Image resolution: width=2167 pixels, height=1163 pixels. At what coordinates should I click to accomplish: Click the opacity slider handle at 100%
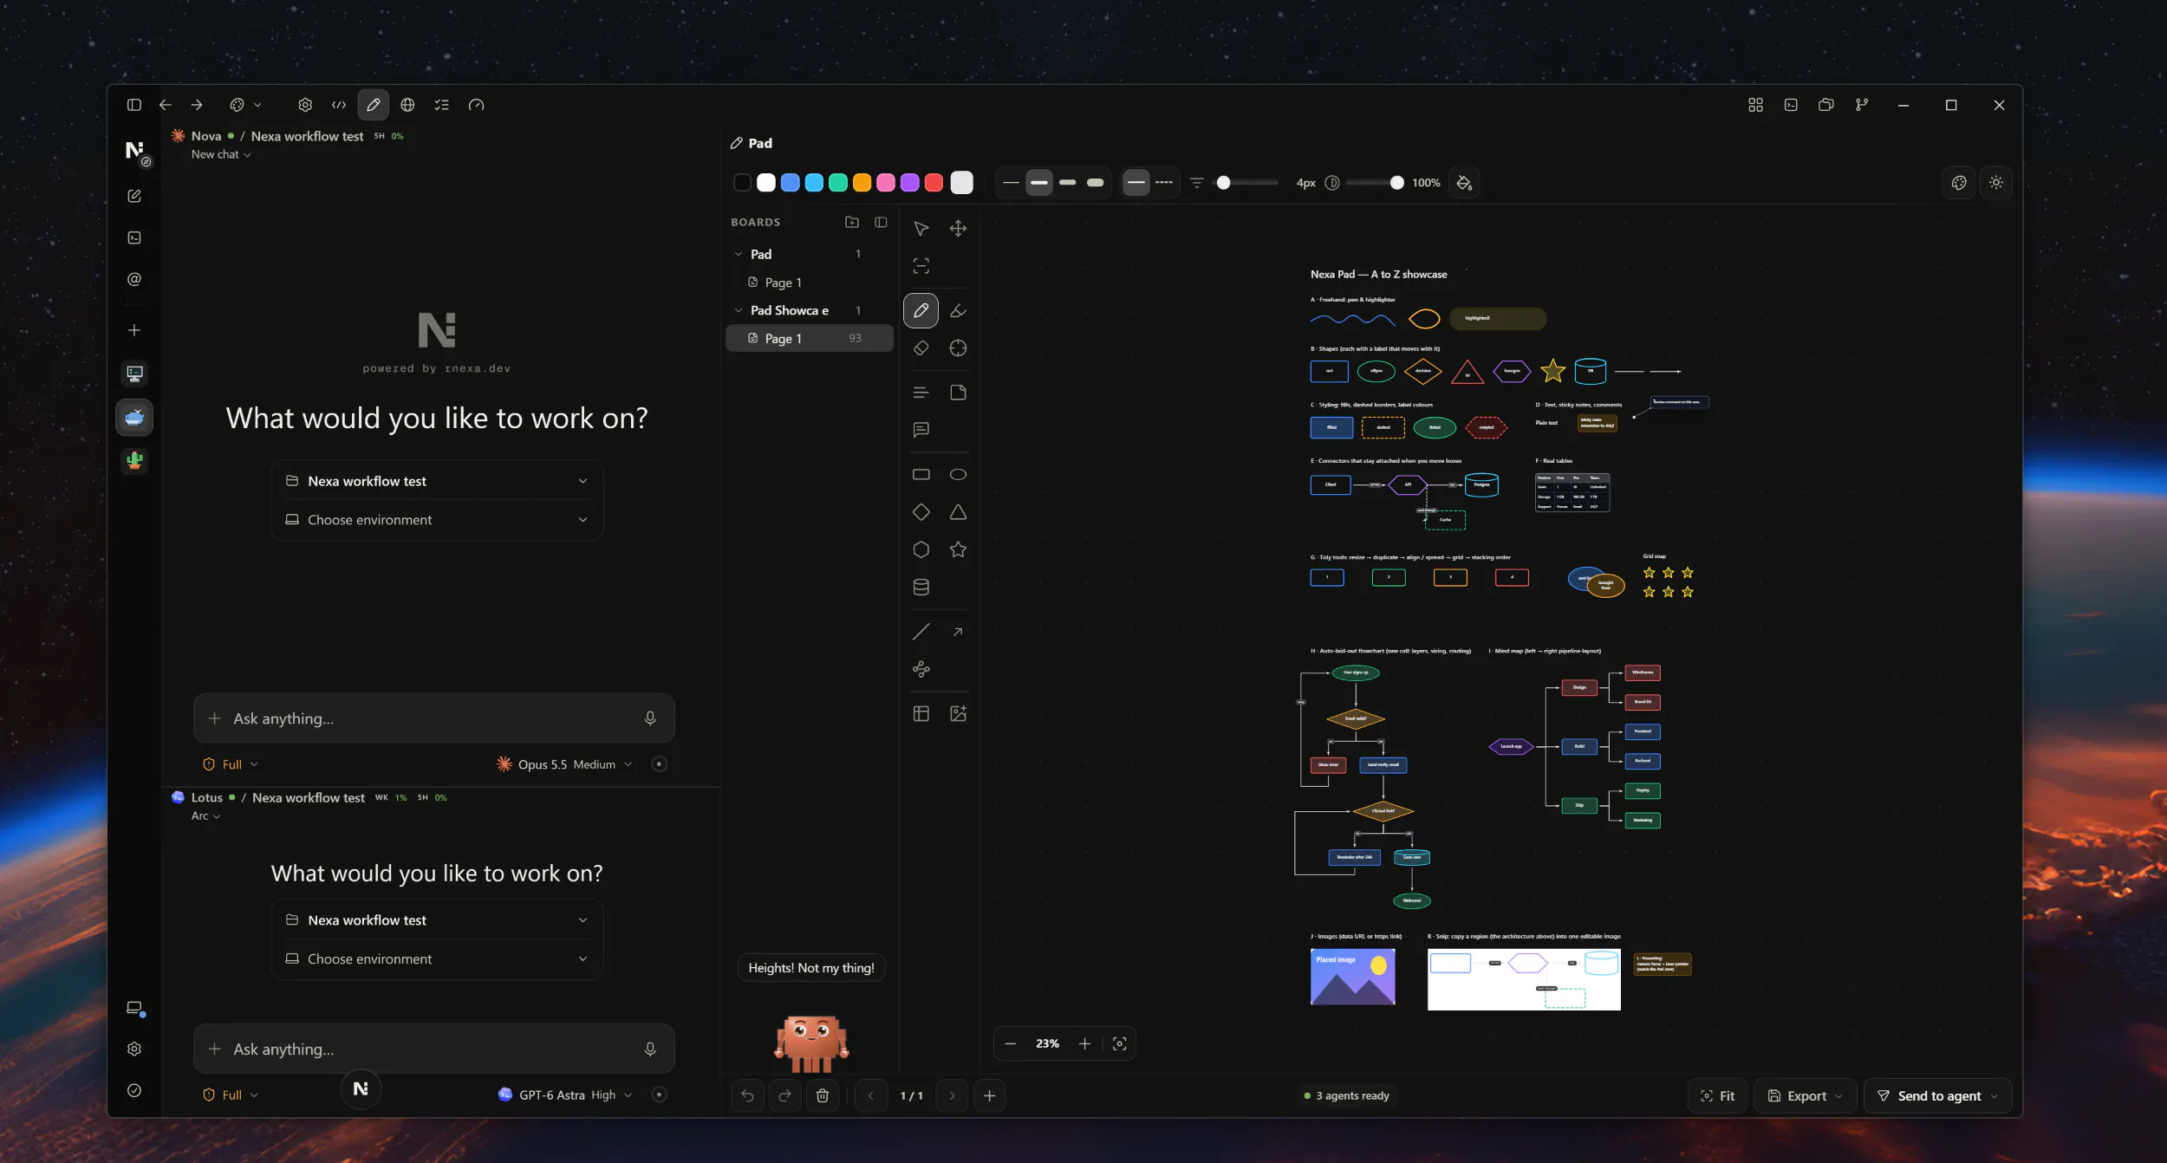(1396, 183)
